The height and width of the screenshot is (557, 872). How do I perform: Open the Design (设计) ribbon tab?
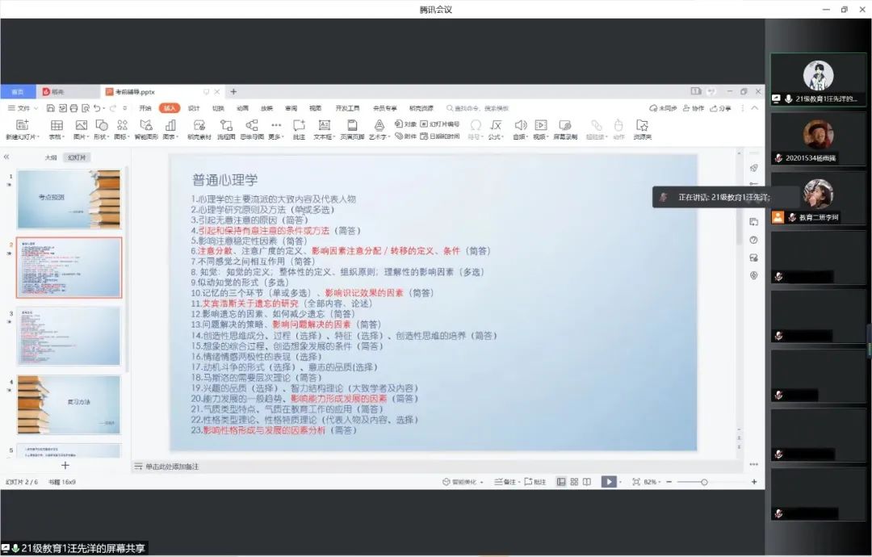point(194,108)
